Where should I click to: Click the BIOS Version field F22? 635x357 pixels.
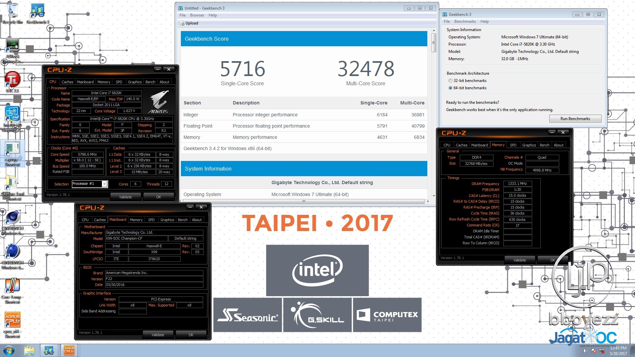154,279
